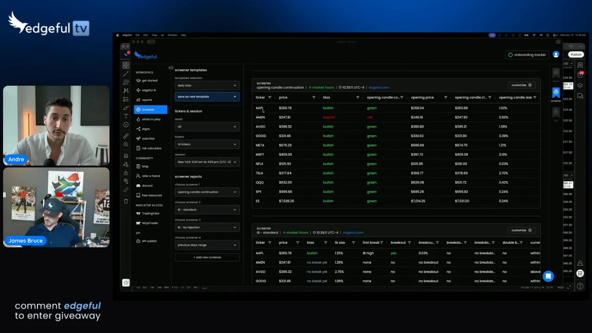This screenshot has height=333, width=592.
Task: Expand the asset dropdown showing all
Action: pos(207,127)
